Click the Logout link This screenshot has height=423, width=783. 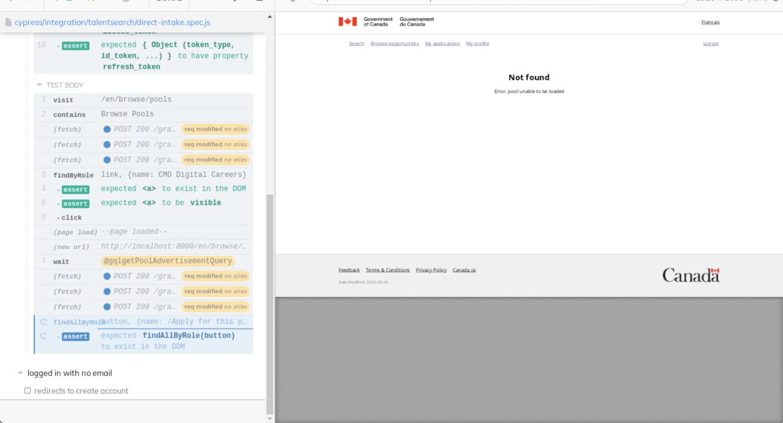pos(711,43)
